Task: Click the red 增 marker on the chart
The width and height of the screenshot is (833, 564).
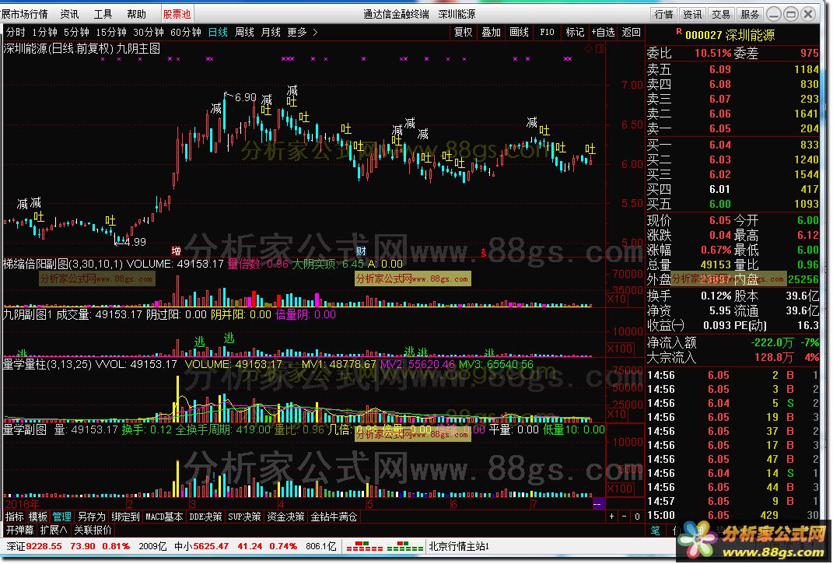Action: pyautogui.click(x=177, y=251)
